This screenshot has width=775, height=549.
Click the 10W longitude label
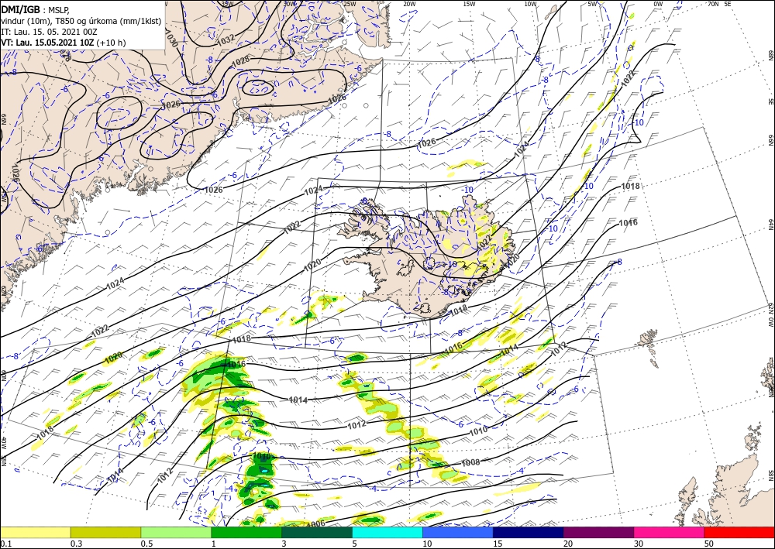coord(530,4)
